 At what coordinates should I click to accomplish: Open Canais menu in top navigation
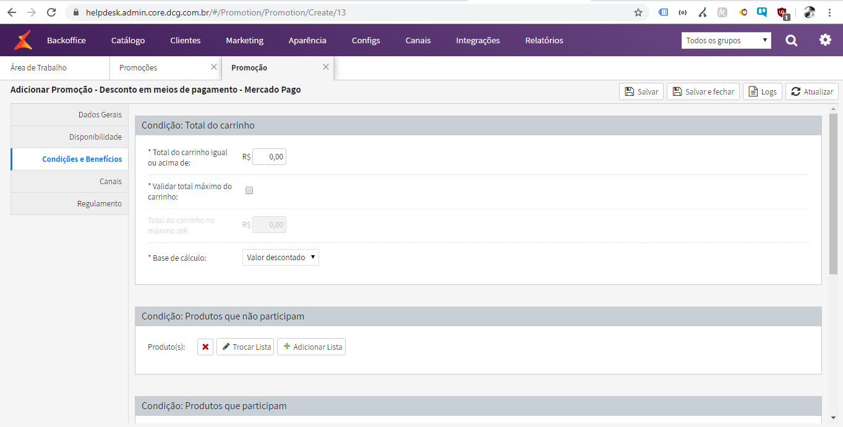[x=418, y=40]
